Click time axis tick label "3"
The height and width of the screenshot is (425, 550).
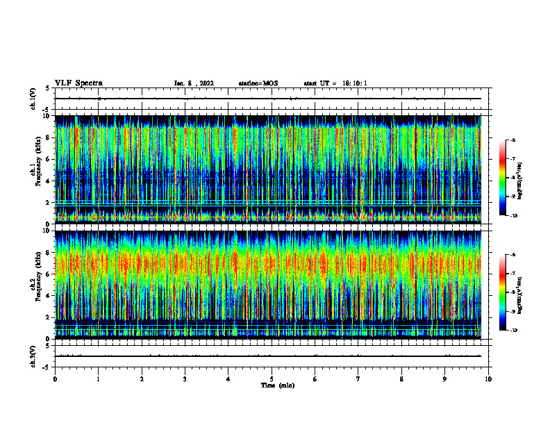185,379
